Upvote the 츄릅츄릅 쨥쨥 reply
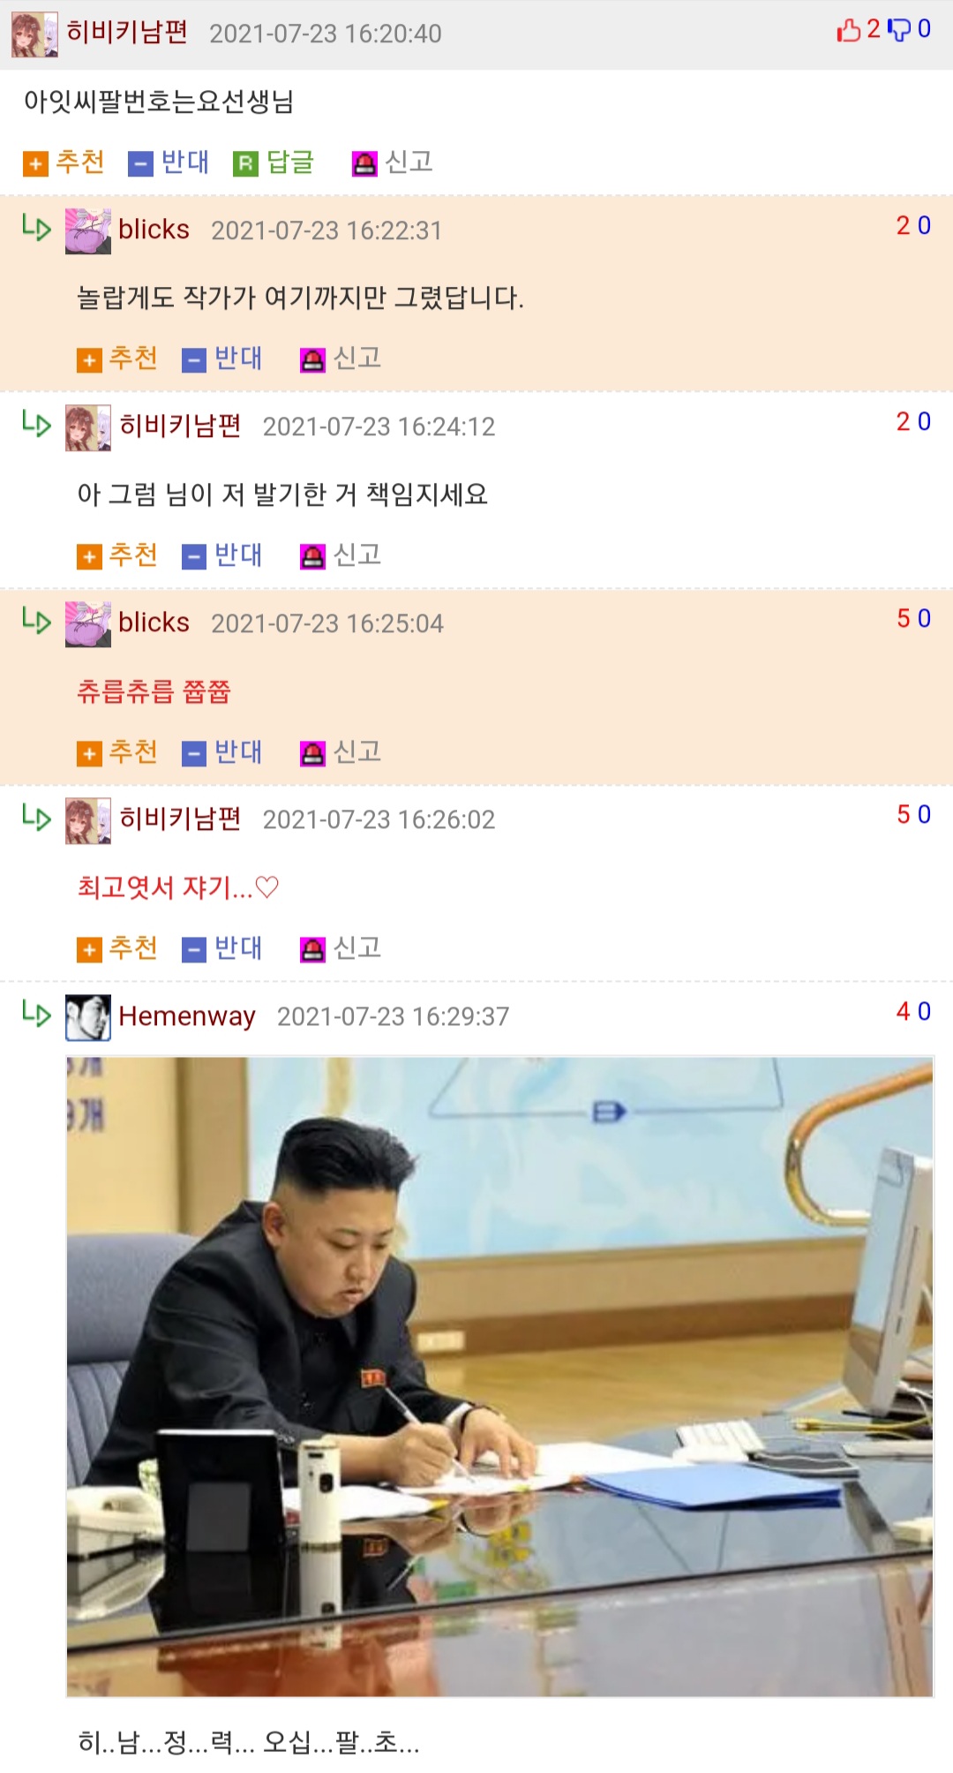 coord(117,753)
